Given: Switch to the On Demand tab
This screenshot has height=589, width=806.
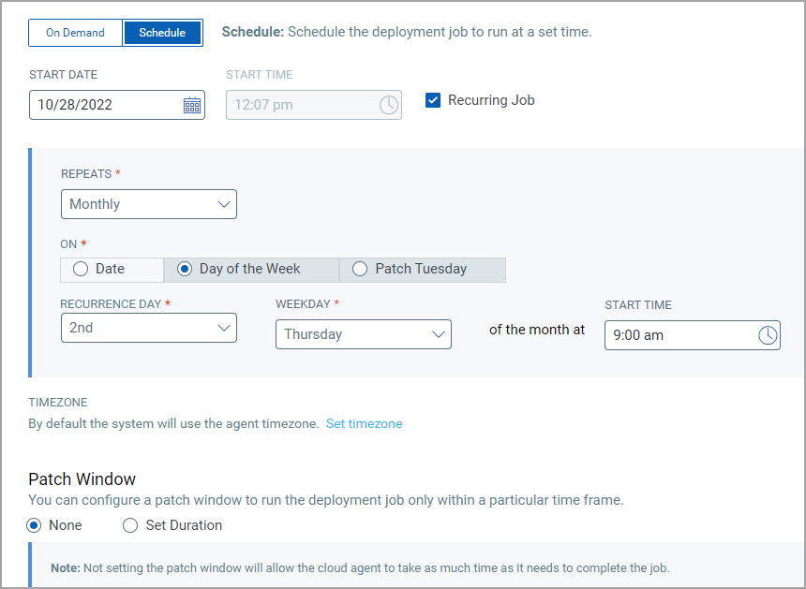Looking at the screenshot, I should click(x=75, y=32).
